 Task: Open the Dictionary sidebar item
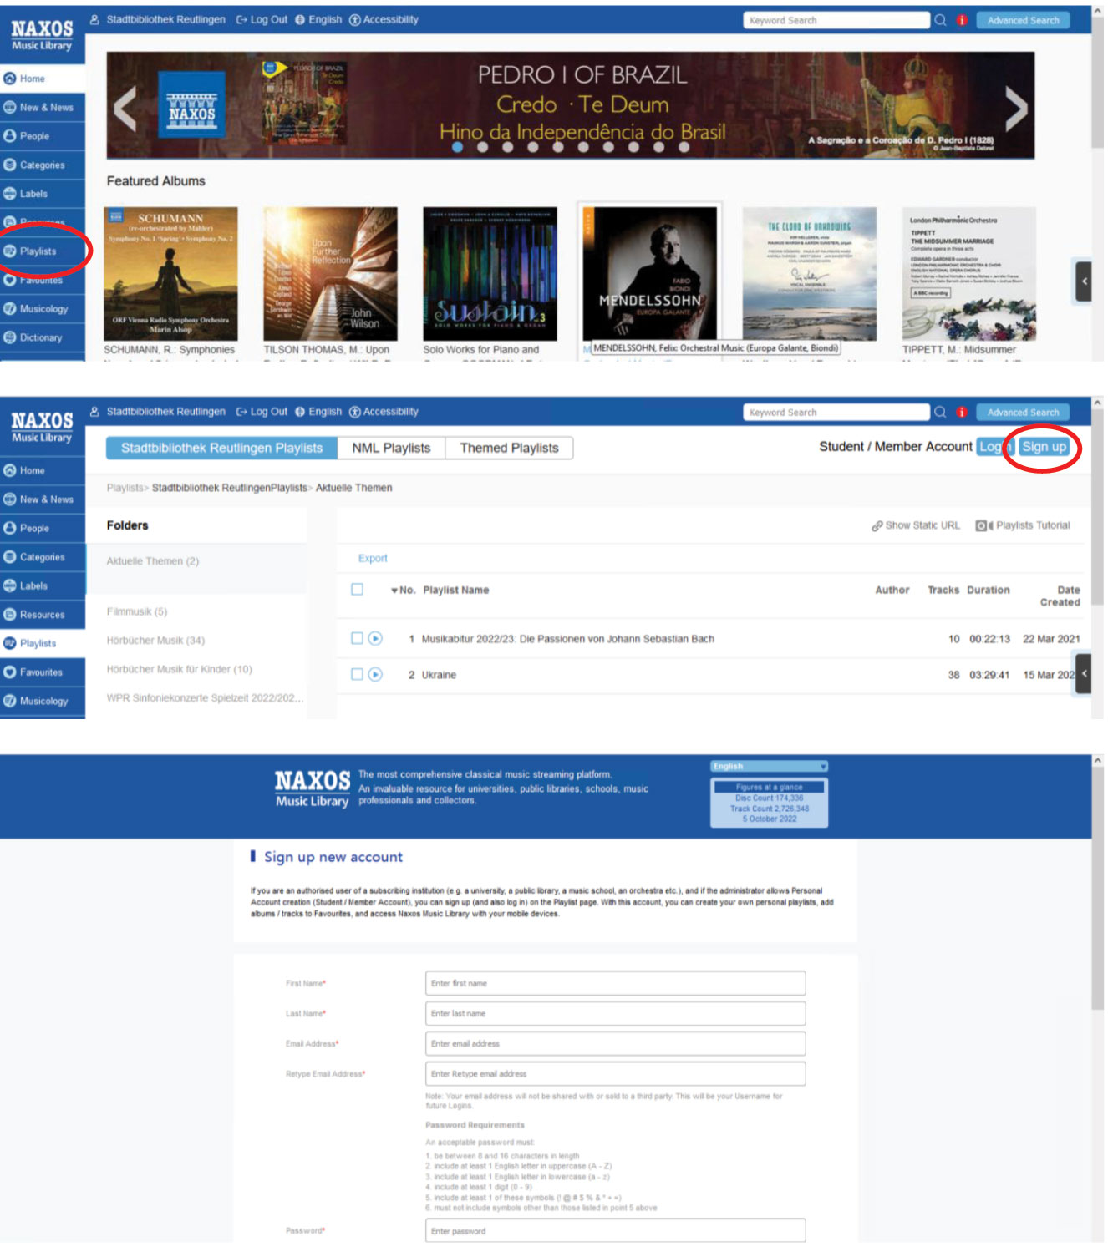(41, 338)
